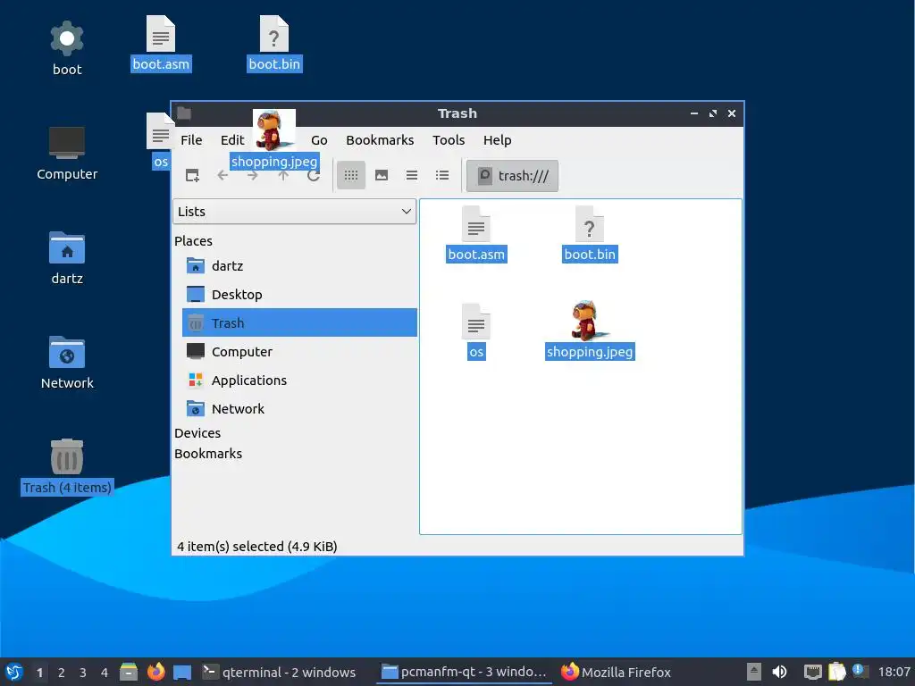
Task: Switch to virtual desktop 3
Action: (x=83, y=673)
